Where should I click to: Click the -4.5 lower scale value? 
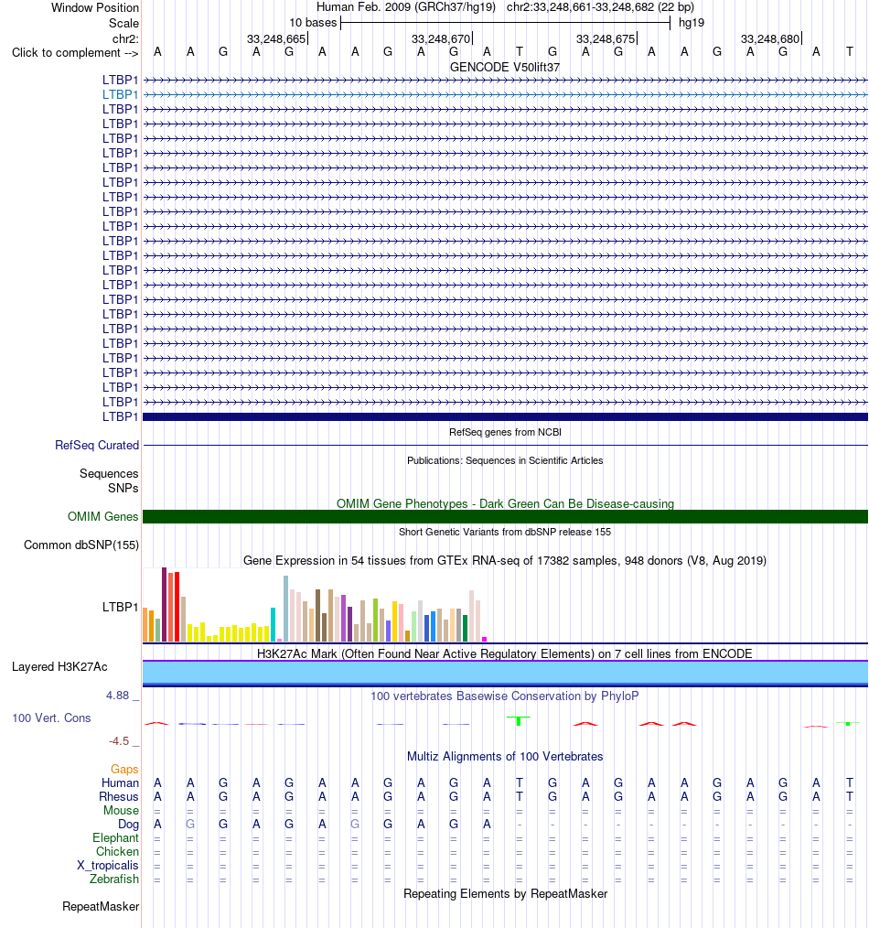(x=119, y=741)
